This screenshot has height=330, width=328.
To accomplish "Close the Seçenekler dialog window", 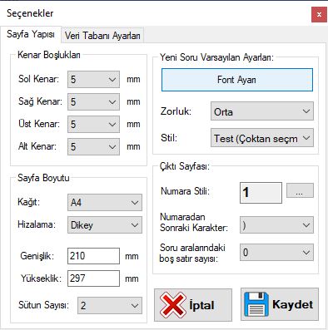I will 319,14.
